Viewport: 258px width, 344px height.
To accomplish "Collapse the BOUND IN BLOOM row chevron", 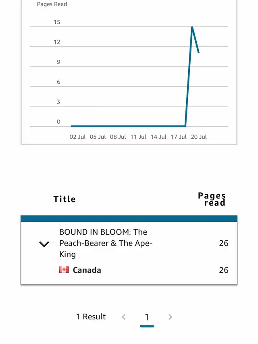I will point(44,244).
